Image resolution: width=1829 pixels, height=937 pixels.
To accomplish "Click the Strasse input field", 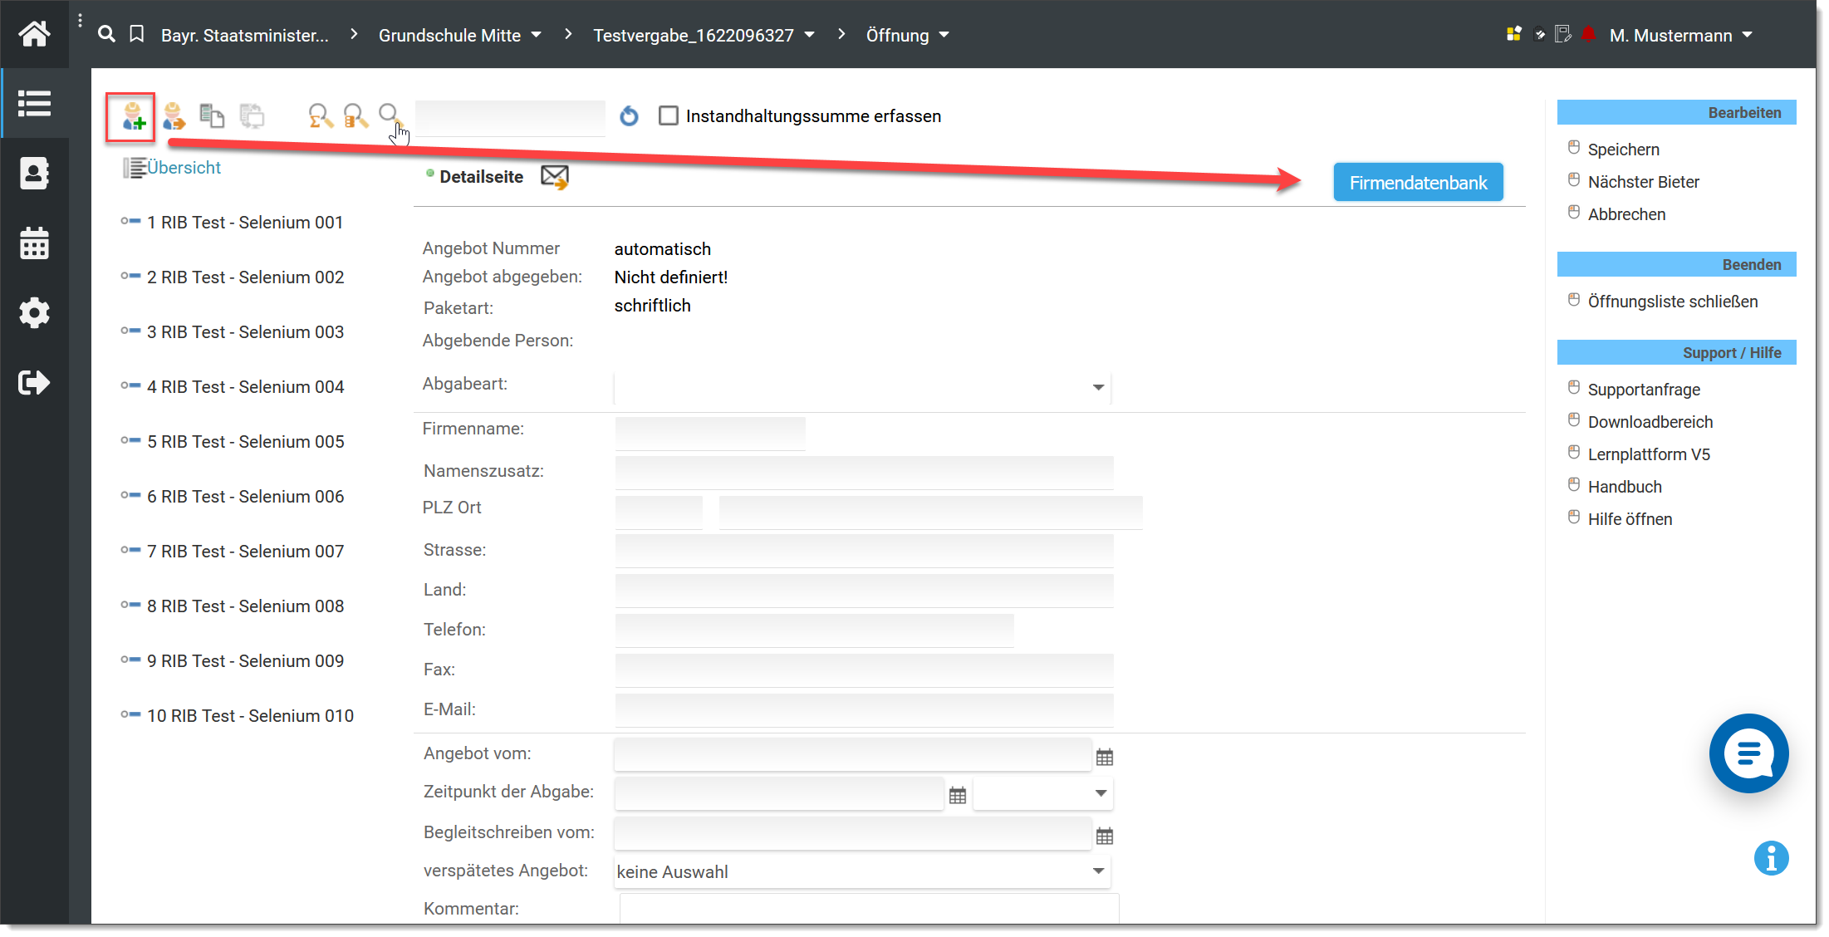I will point(864,551).
